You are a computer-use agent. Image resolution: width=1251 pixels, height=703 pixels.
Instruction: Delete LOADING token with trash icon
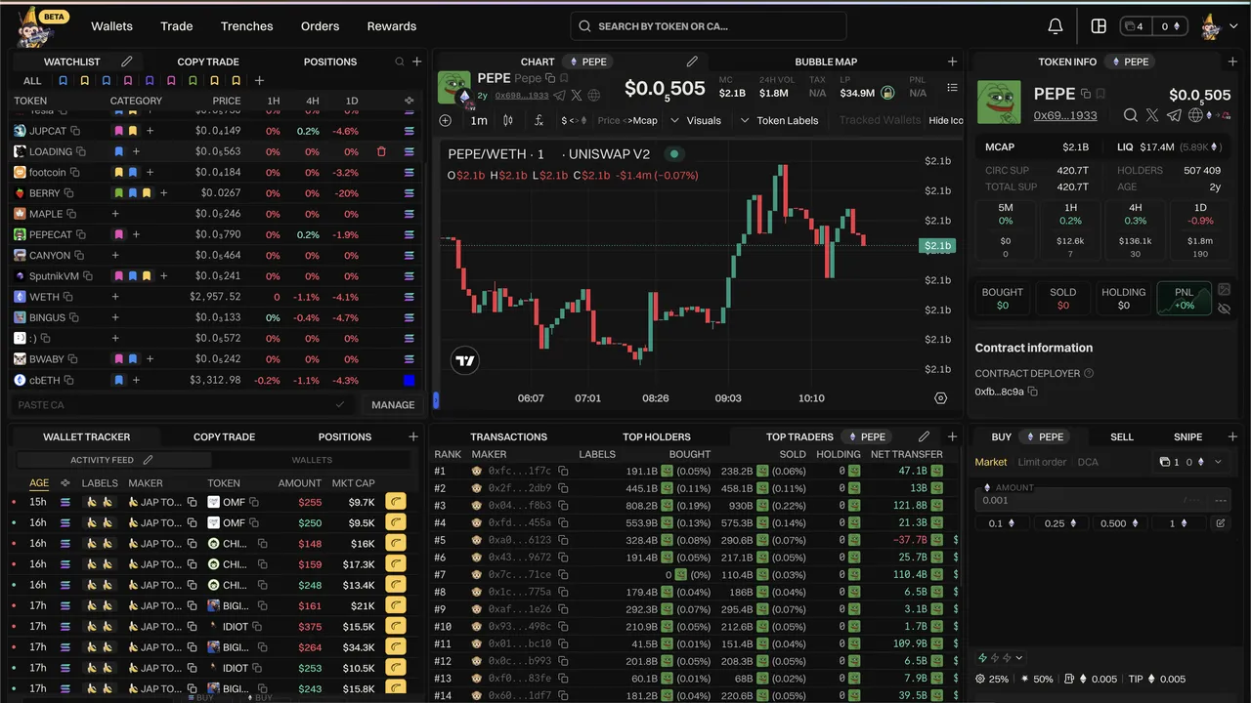(x=381, y=151)
